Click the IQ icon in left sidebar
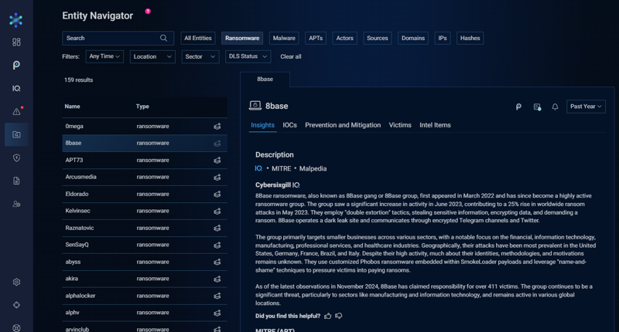 click(x=16, y=88)
